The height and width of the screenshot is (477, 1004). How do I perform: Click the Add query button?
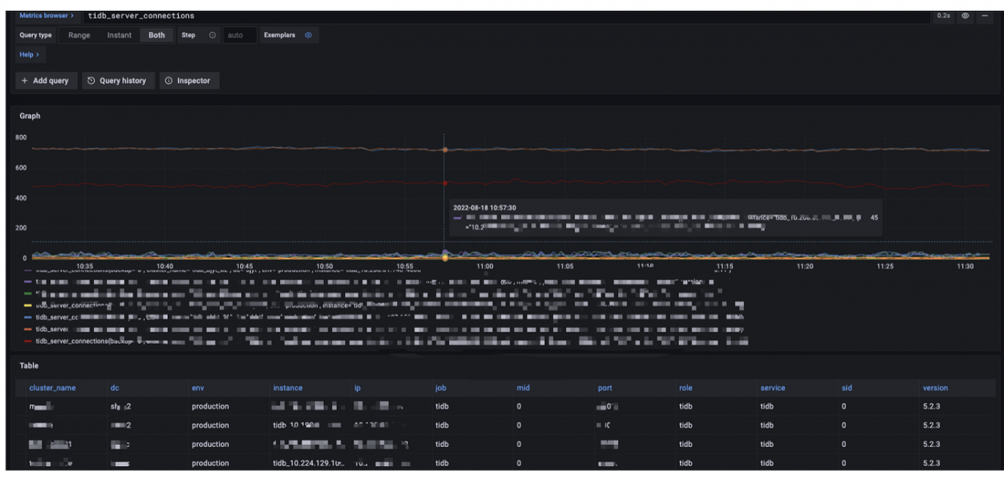pos(45,81)
